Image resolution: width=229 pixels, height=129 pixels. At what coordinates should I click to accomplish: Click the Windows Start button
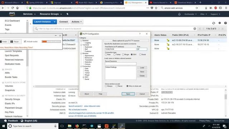[x=4, y=126]
